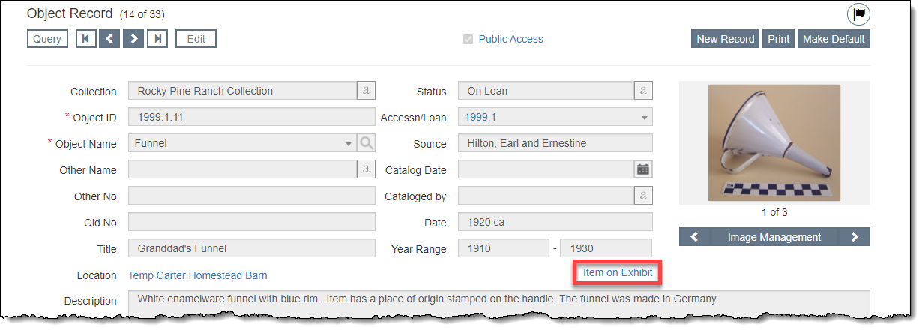Click authority icon beside Status field
This screenshot has height=330, width=922.
[643, 91]
